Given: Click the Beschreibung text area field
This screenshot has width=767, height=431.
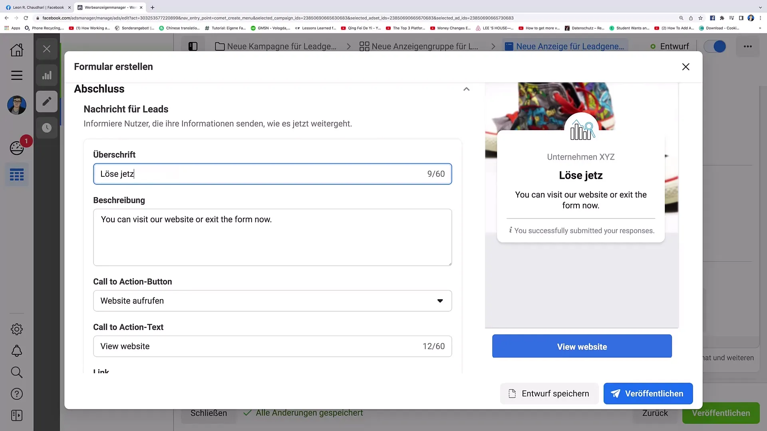Looking at the screenshot, I should tap(272, 237).
